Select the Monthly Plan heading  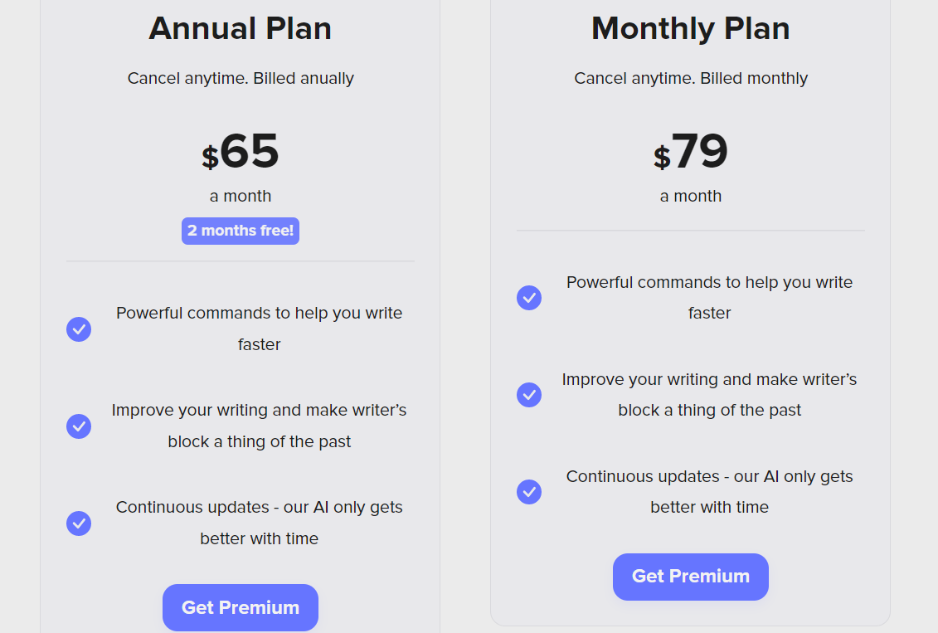[691, 29]
